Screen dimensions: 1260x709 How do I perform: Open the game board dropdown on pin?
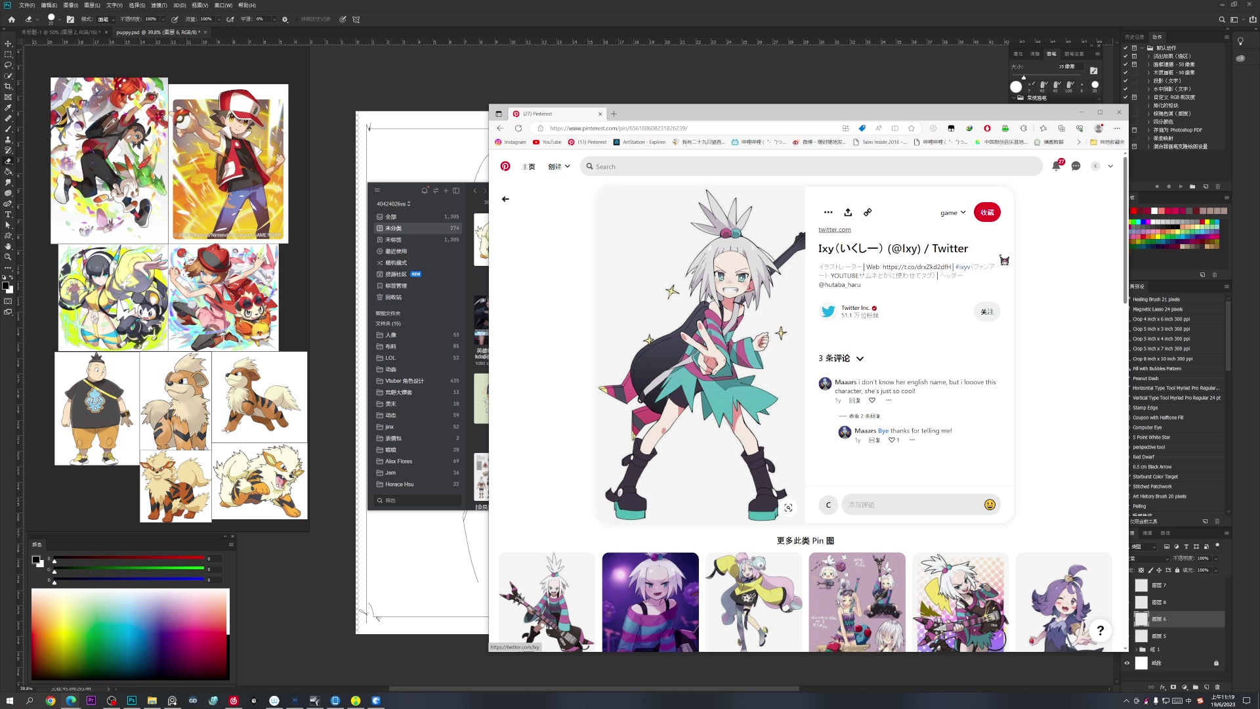(953, 213)
